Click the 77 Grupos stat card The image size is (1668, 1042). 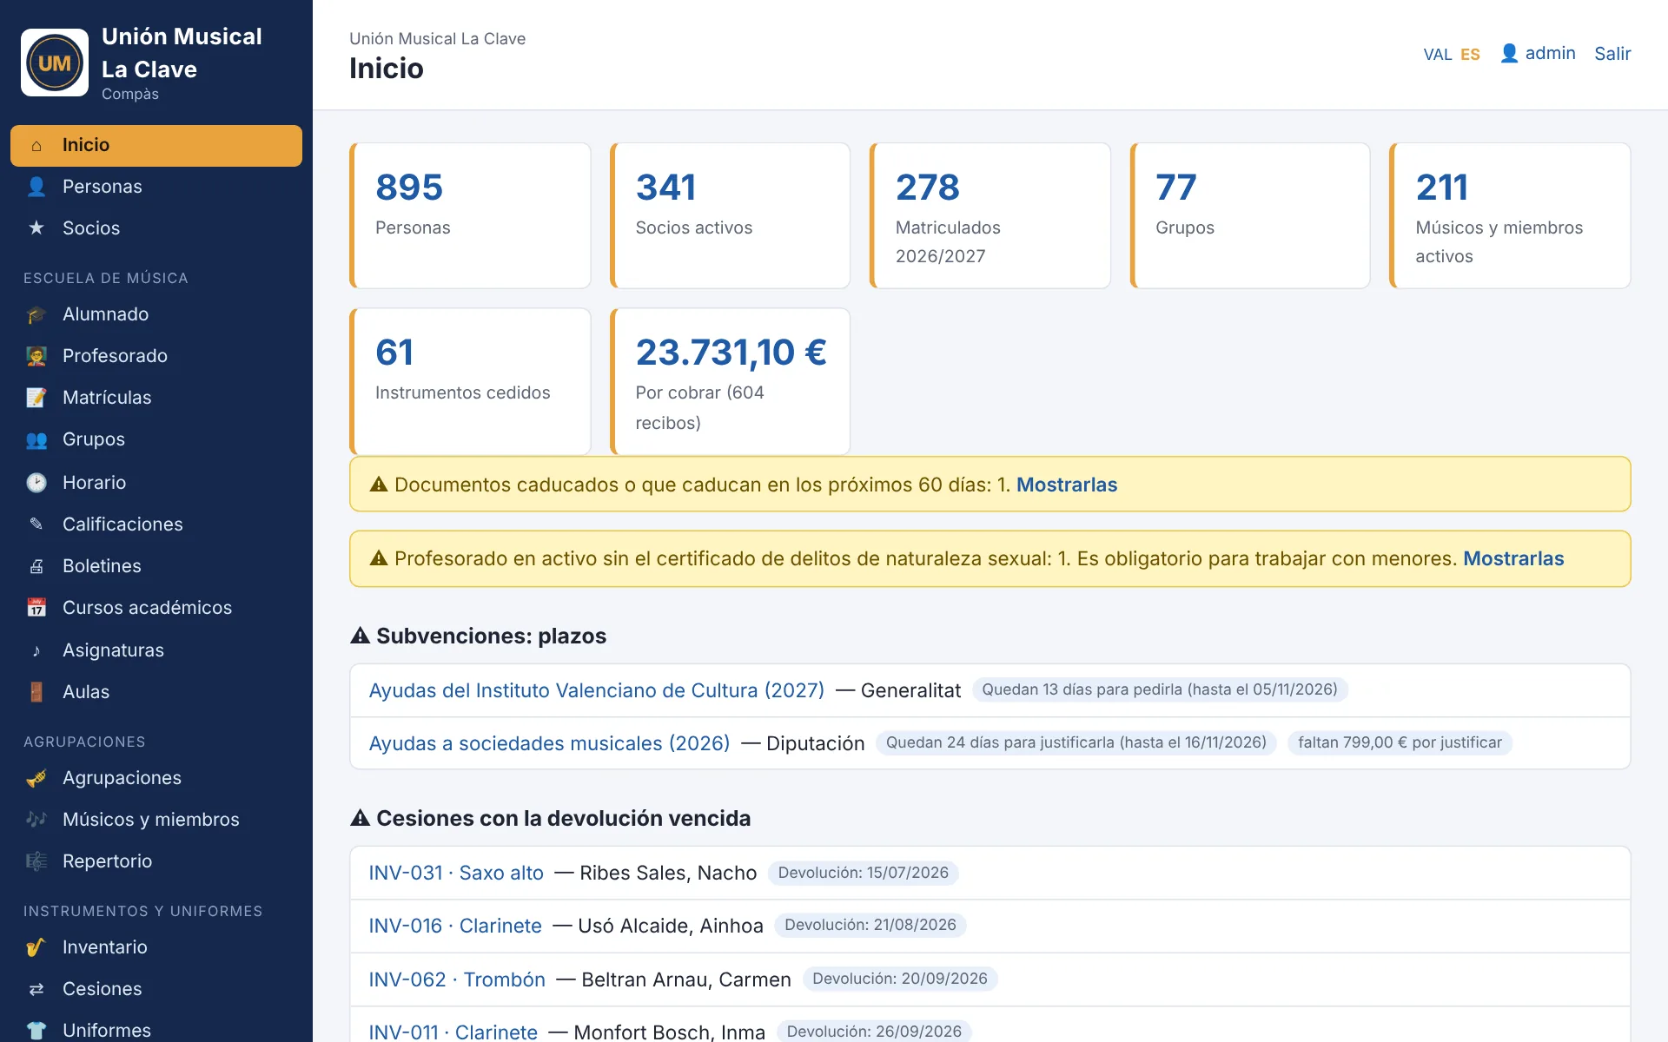[1250, 215]
